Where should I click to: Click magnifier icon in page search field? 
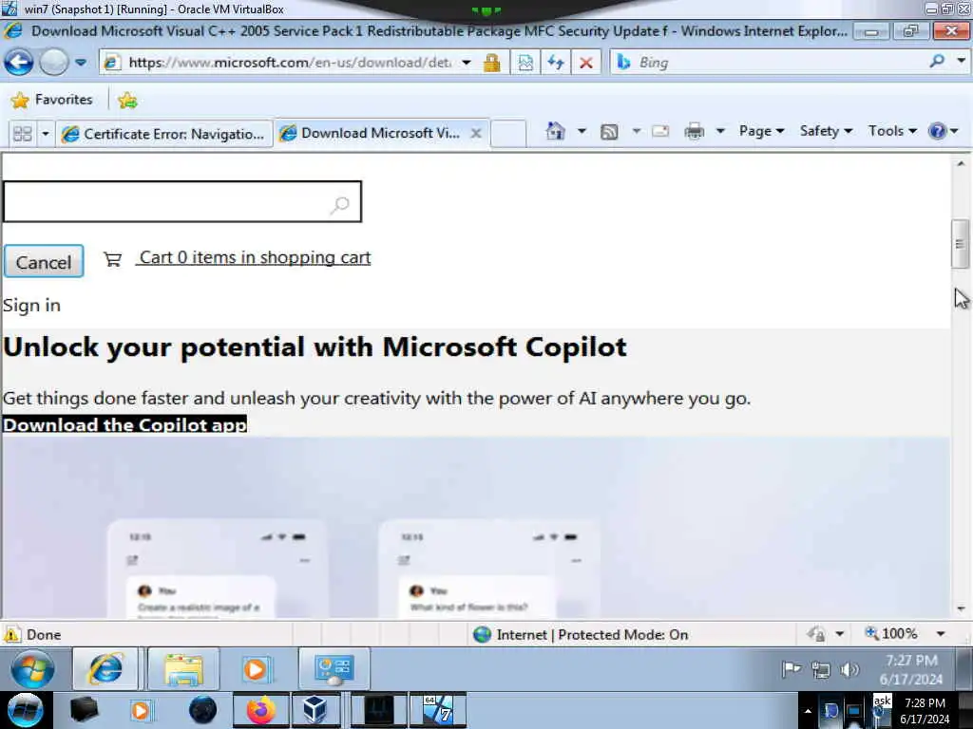tap(340, 204)
